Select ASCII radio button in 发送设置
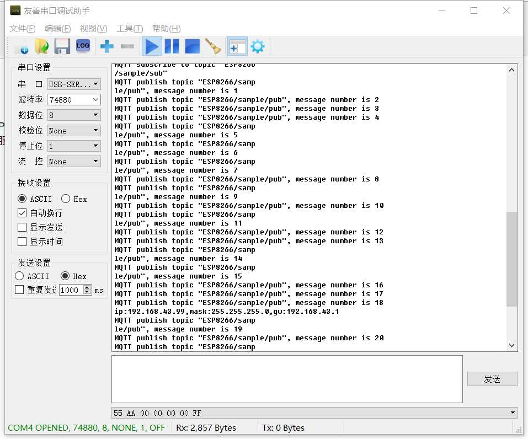 (20, 276)
